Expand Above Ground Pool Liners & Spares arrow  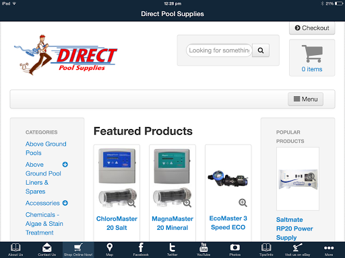(65, 165)
